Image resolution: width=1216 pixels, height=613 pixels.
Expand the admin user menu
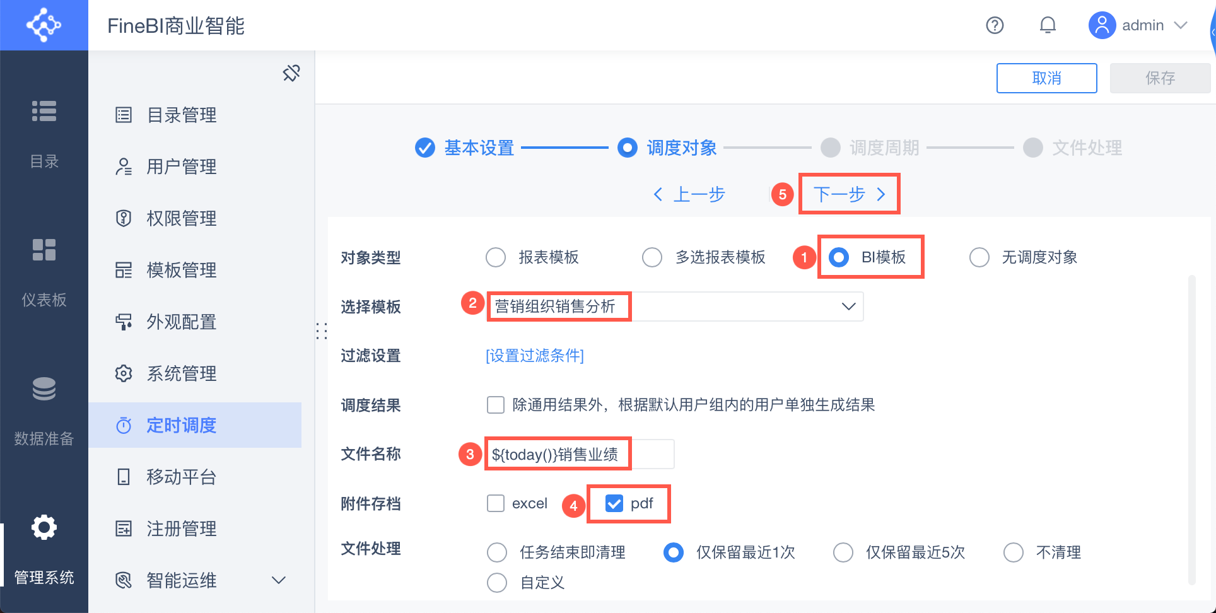pos(1180,25)
